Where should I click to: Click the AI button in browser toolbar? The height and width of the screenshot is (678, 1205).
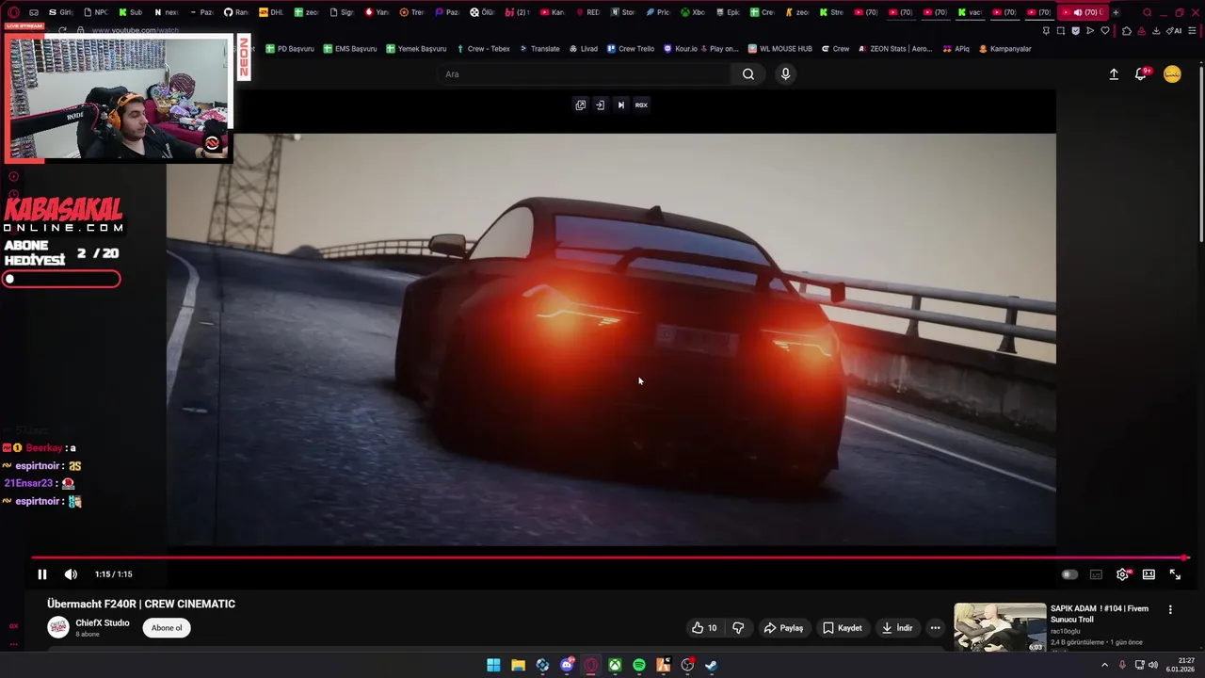point(1174,30)
